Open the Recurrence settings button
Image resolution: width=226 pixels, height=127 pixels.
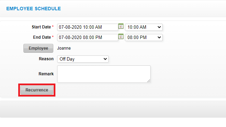coord(37,90)
